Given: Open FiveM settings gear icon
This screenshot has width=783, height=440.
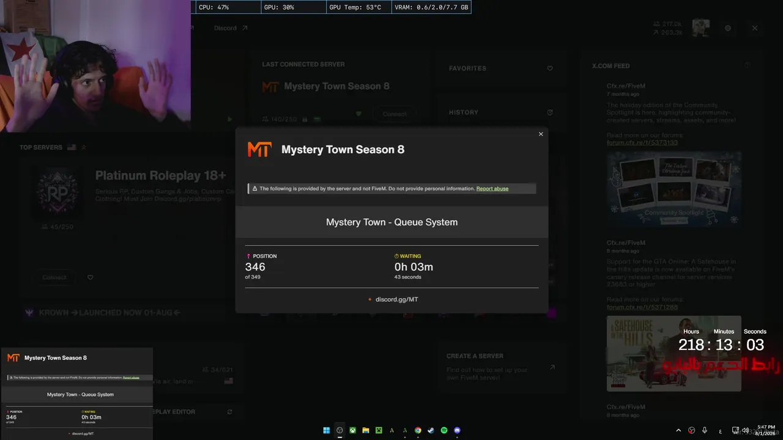Looking at the screenshot, I should tap(728, 28).
